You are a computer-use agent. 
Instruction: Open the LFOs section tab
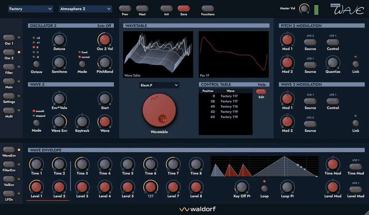9,194
